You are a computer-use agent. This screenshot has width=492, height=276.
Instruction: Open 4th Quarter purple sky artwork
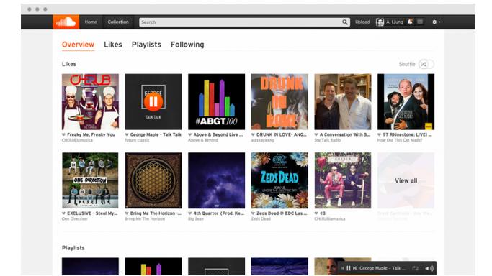(x=217, y=180)
